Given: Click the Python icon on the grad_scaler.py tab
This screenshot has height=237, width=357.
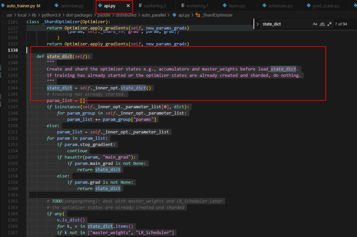Looking at the screenshot, I should [x=308, y=6].
